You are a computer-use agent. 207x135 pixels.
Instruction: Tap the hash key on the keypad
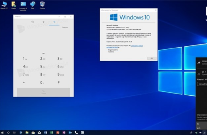tap(59, 83)
